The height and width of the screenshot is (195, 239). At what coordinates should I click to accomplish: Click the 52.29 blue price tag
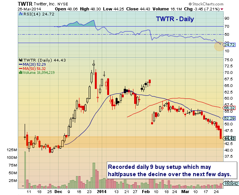(229, 118)
